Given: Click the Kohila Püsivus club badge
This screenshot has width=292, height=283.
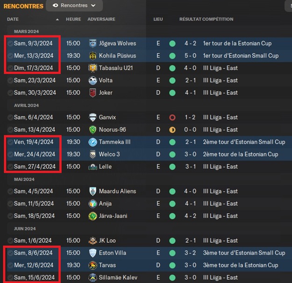Looking at the screenshot, I should click(x=93, y=56).
